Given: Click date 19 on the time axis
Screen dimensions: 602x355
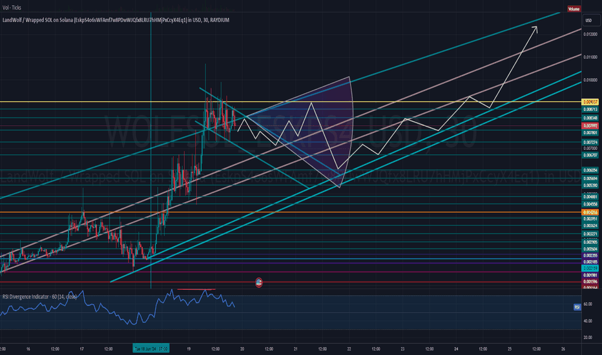Looking at the screenshot, I should (189, 349).
